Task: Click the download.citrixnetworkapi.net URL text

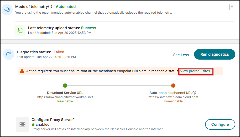Action: [65, 97]
